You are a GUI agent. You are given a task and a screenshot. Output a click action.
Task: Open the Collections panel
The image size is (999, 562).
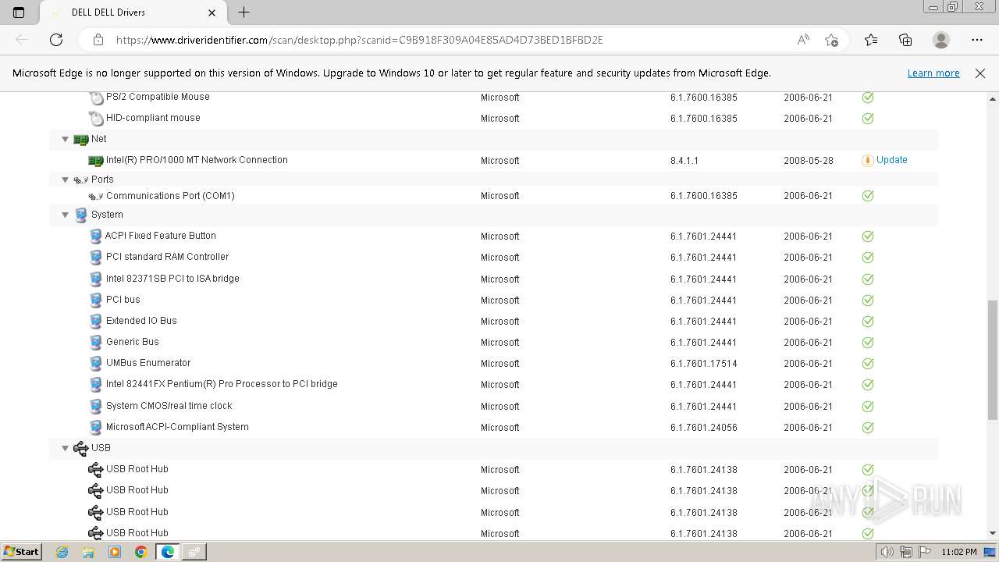pos(905,40)
